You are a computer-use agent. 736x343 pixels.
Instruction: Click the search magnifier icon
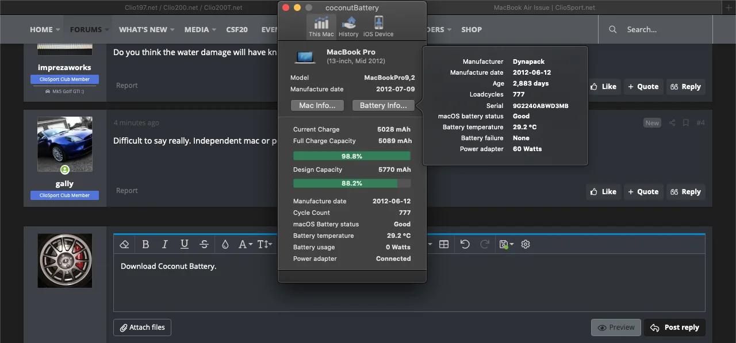[x=613, y=29]
